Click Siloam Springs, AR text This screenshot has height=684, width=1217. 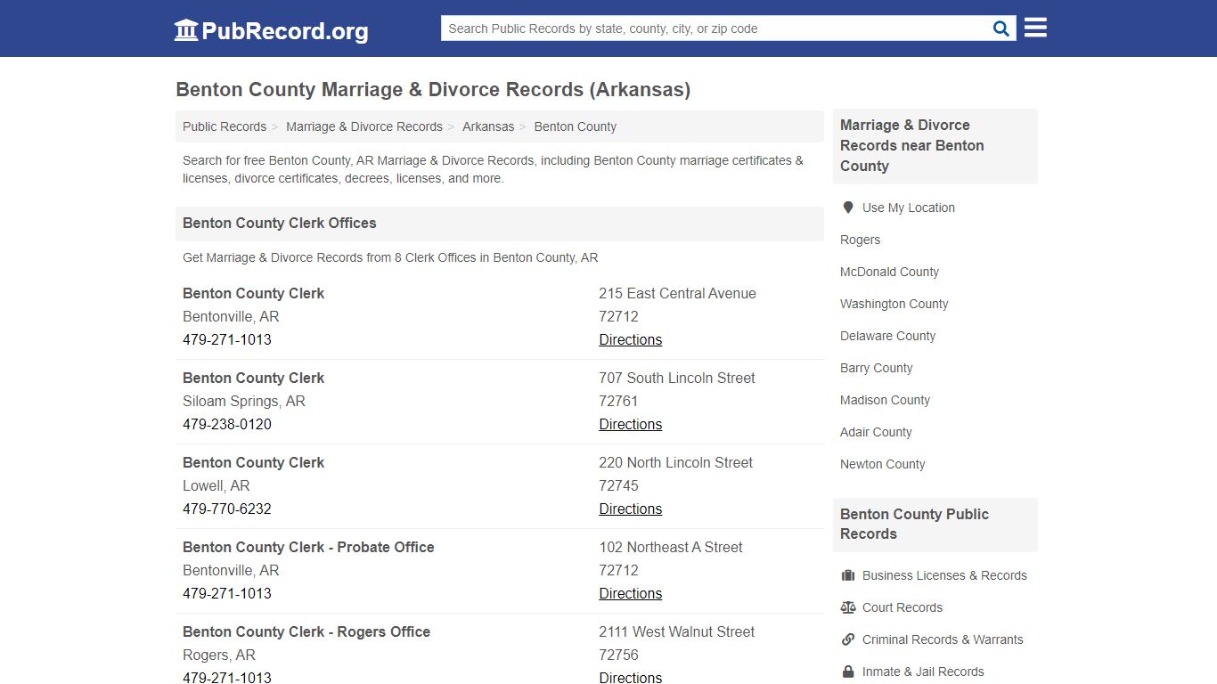(244, 401)
